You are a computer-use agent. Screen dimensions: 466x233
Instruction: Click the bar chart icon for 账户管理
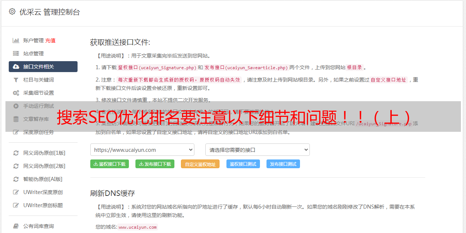[x=16, y=40]
